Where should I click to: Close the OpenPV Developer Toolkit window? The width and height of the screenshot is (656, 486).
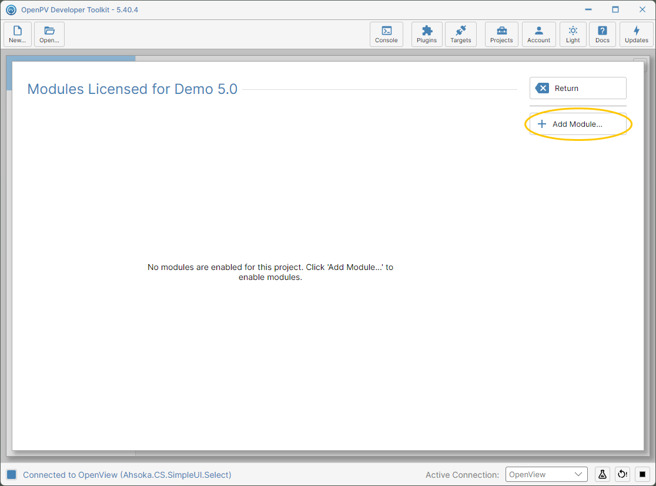(x=642, y=9)
